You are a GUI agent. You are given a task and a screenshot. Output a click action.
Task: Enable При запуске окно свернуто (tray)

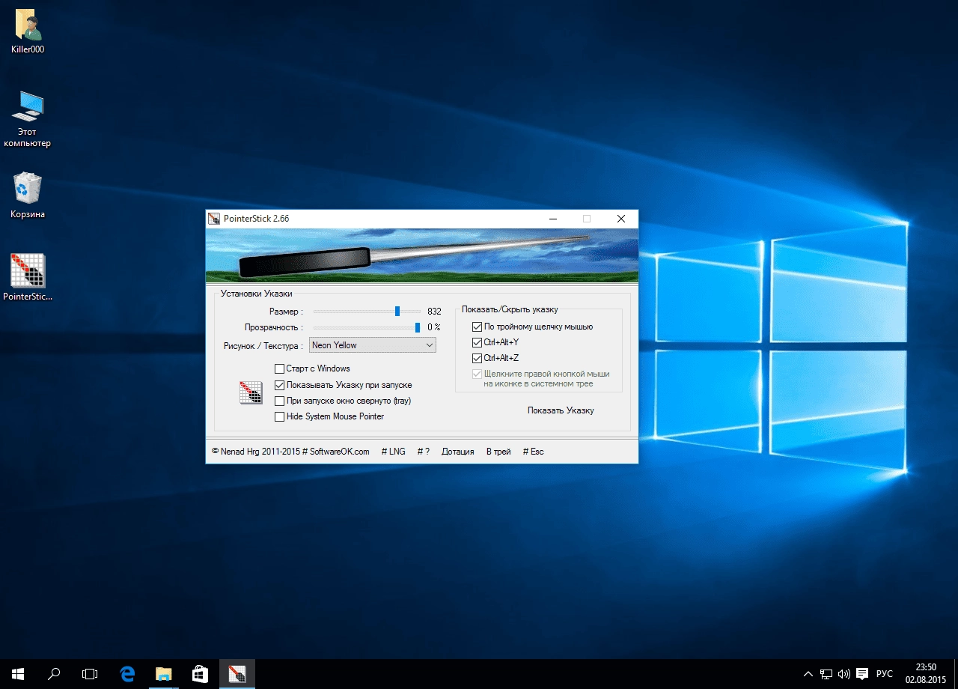[279, 401]
